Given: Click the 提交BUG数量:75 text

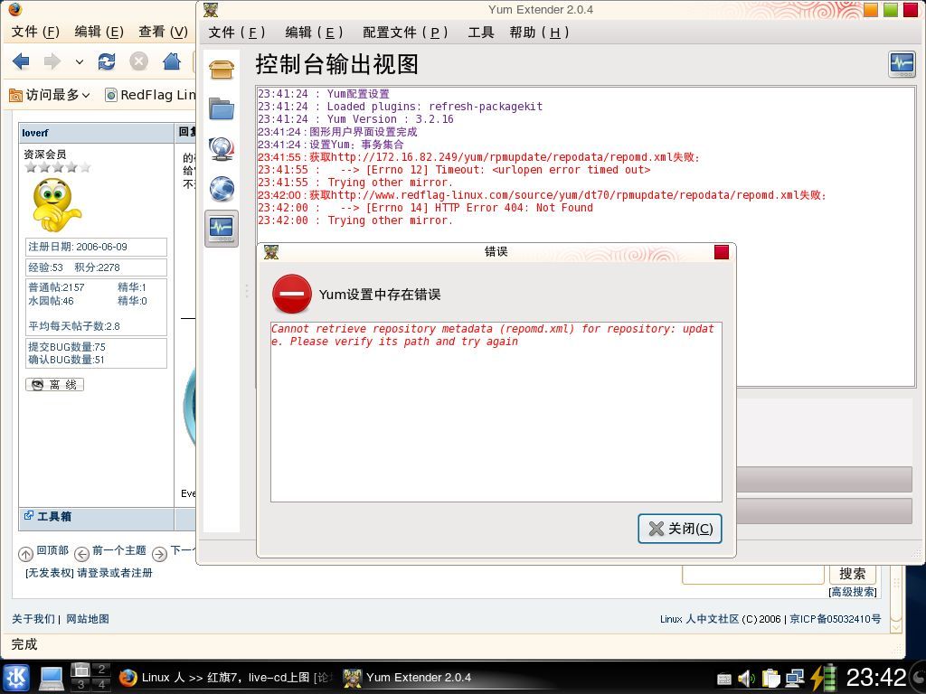Looking at the screenshot, I should click(67, 347).
